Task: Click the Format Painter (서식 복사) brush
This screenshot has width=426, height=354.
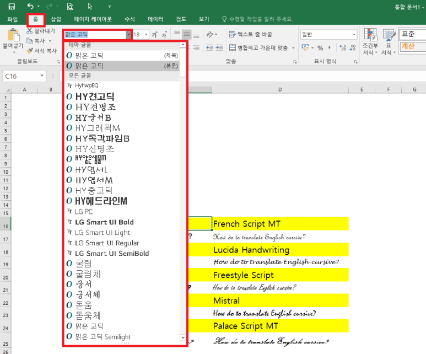Action: (x=41, y=51)
